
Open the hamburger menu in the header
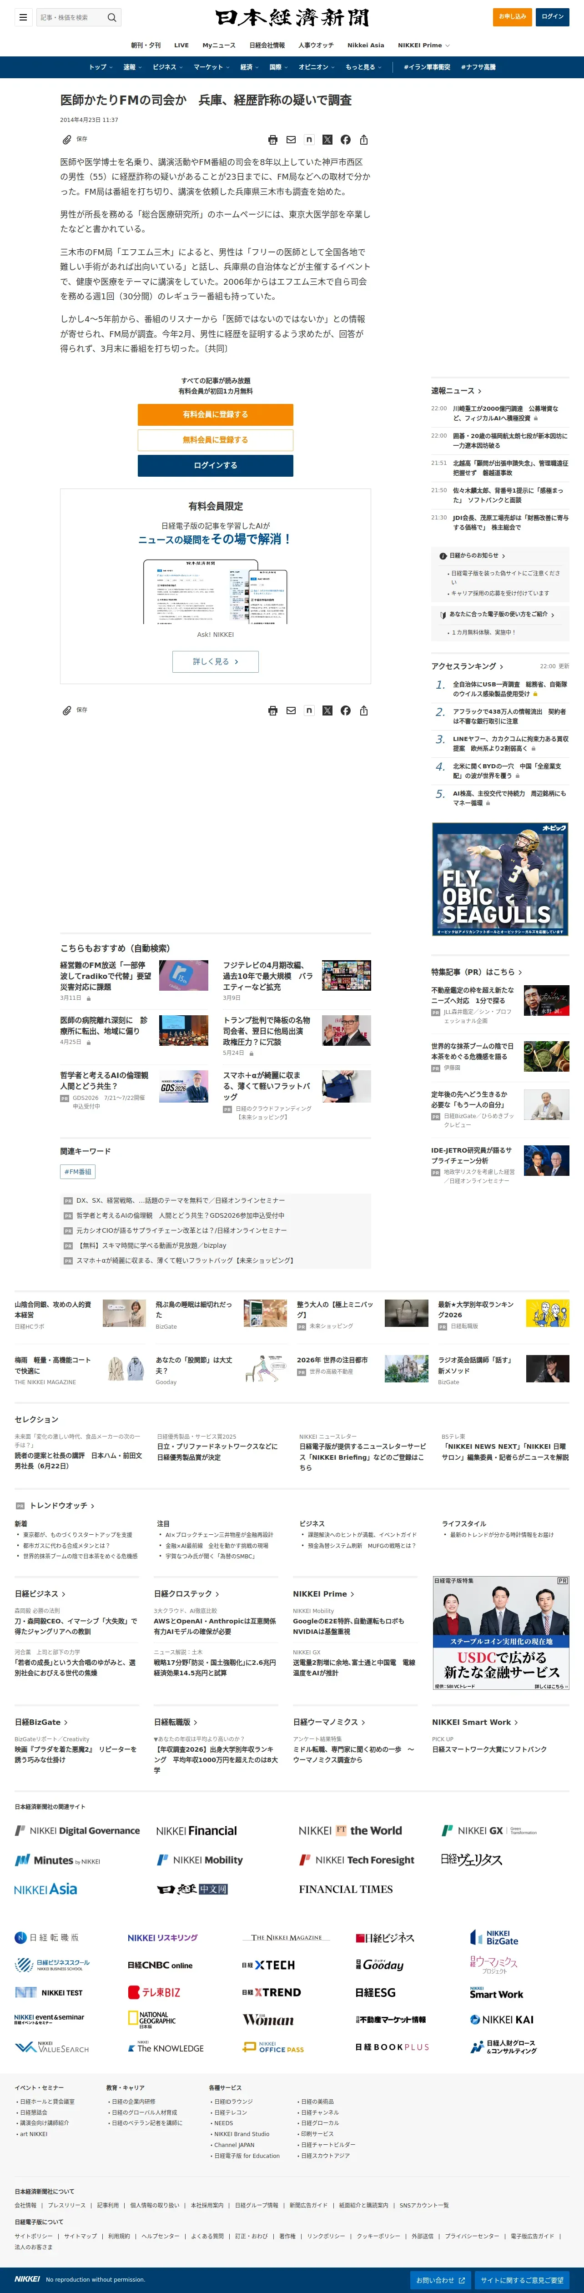tap(22, 17)
